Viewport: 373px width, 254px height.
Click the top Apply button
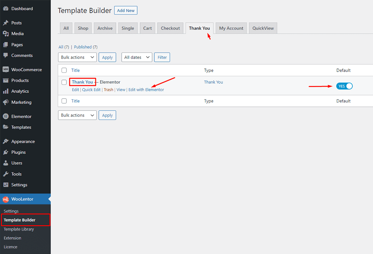pyautogui.click(x=107, y=57)
